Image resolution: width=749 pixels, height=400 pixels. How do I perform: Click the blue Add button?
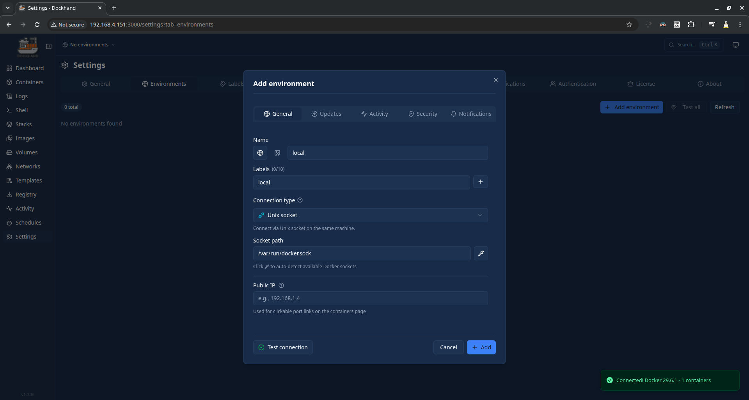click(x=481, y=347)
